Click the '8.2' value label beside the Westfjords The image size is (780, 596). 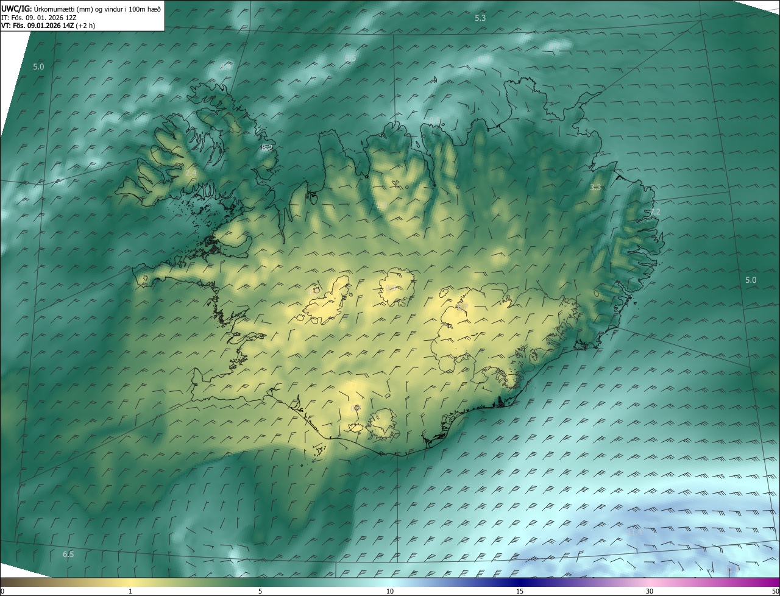point(267,147)
